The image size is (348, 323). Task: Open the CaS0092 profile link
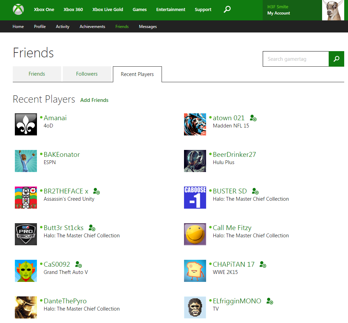[57, 265]
